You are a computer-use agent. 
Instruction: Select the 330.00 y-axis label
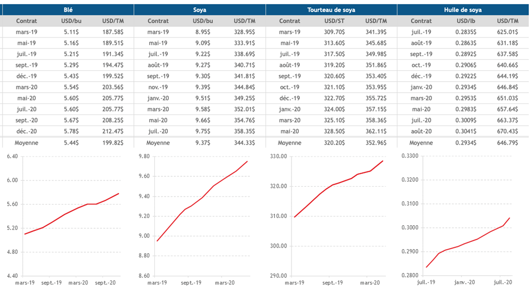coord(276,157)
